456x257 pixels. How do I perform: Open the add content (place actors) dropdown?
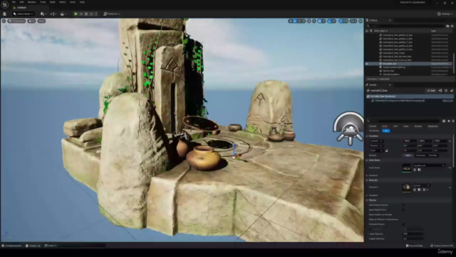(x=43, y=14)
